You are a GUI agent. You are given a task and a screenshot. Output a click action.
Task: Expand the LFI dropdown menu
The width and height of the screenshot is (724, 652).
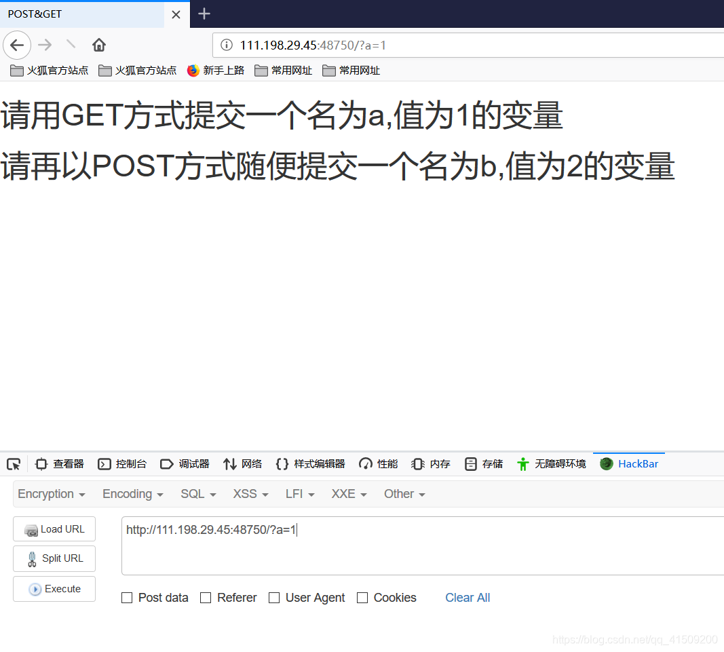(x=300, y=494)
